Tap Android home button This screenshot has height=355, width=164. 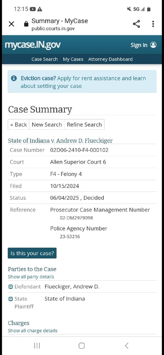point(82,346)
